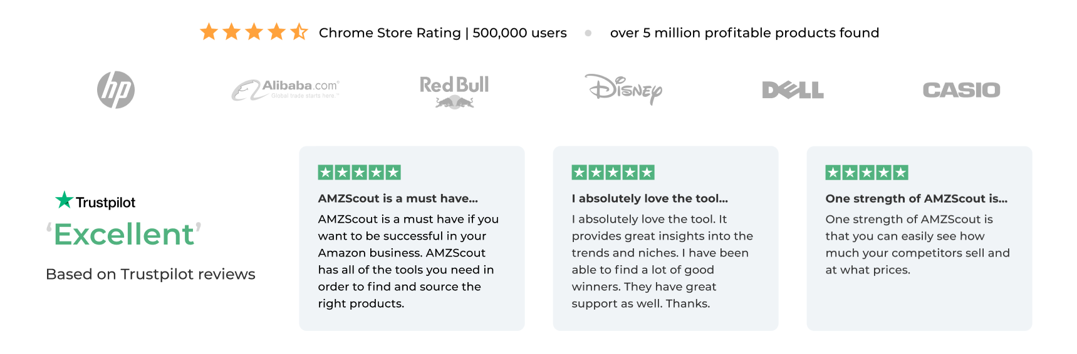
Task: Click 'Chrome Store Rating | 500,000 users' text
Action: pyautogui.click(x=442, y=33)
